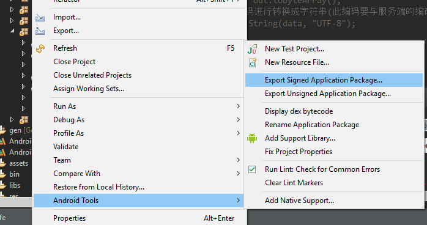Choose Refresh in the context menu
Viewport: 427px width, 225px height.
[65, 48]
